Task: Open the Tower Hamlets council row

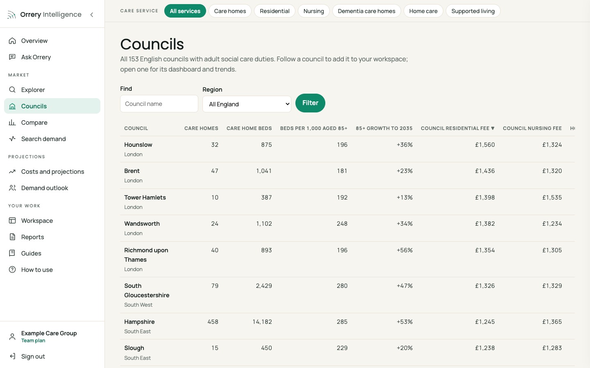Action: (x=145, y=197)
